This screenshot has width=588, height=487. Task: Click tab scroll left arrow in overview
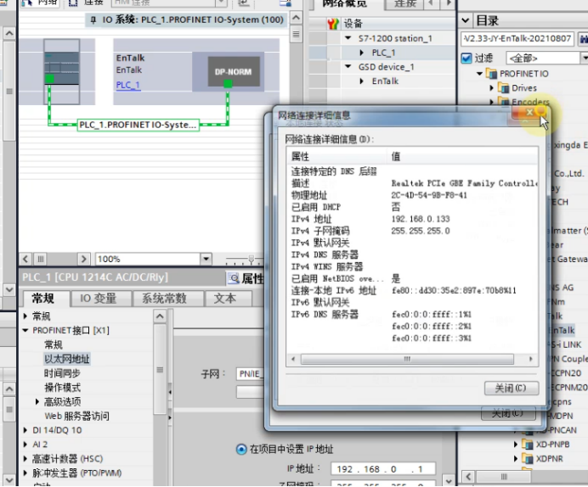(431, 3)
